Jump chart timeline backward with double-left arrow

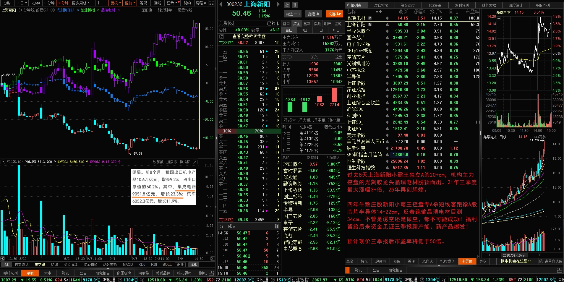[3, 259]
